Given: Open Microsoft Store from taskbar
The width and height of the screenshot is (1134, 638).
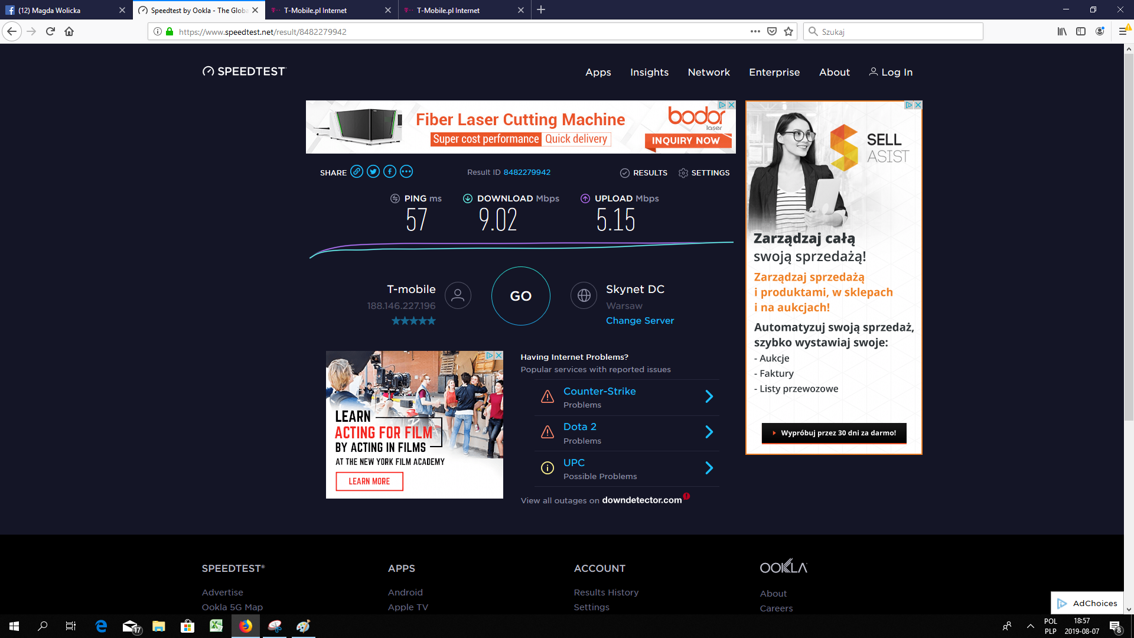Looking at the screenshot, I should tap(187, 626).
